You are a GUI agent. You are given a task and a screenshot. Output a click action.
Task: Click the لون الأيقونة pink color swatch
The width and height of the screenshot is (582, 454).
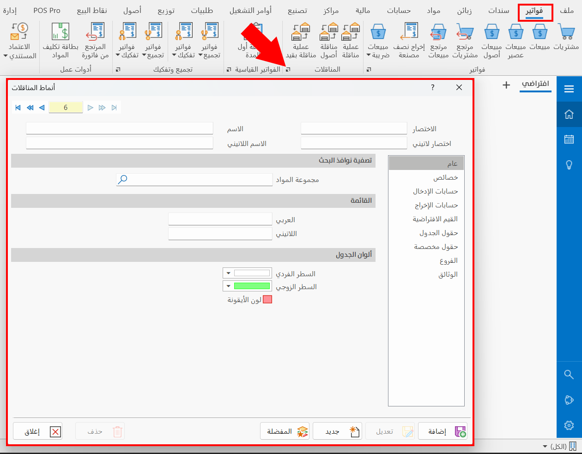click(x=267, y=300)
